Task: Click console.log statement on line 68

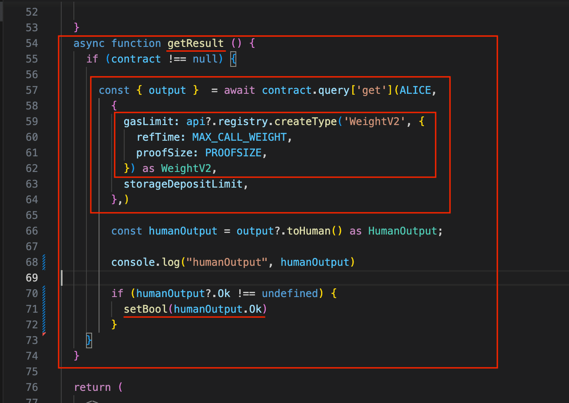Action: pos(232,262)
